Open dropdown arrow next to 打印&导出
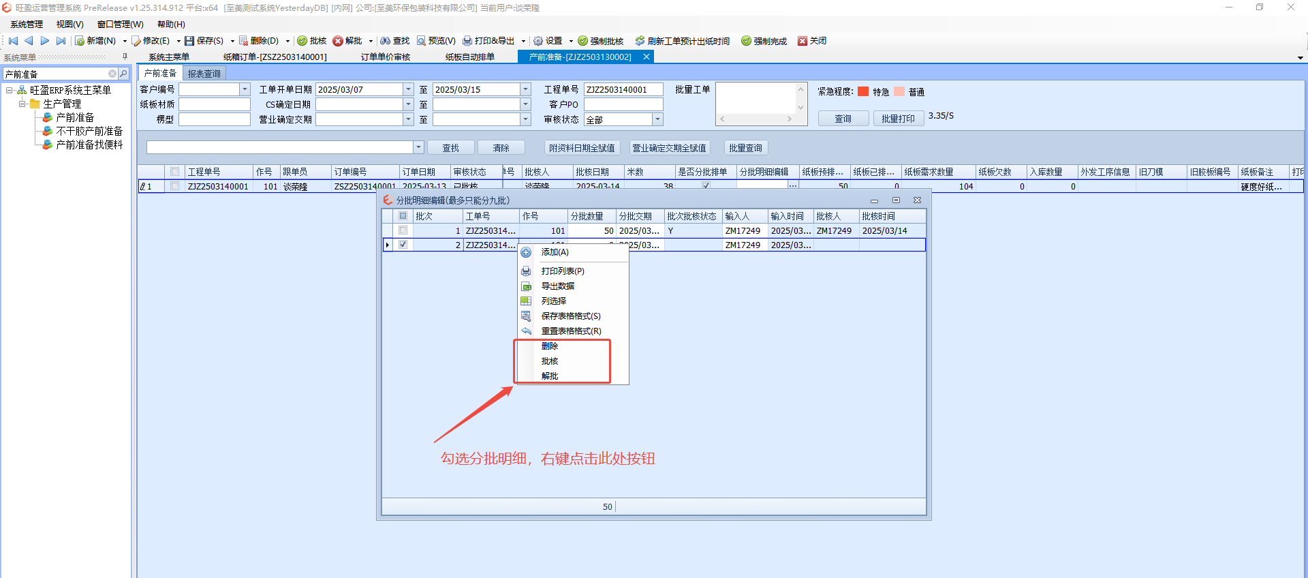The width and height of the screenshot is (1308, 578). point(523,41)
